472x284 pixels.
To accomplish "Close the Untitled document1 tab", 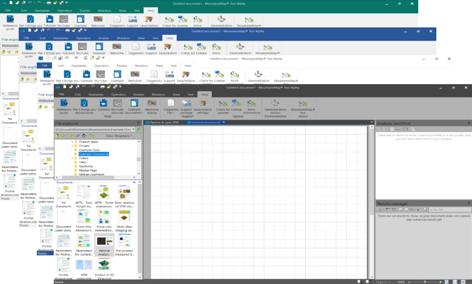I will pyautogui.click(x=224, y=123).
